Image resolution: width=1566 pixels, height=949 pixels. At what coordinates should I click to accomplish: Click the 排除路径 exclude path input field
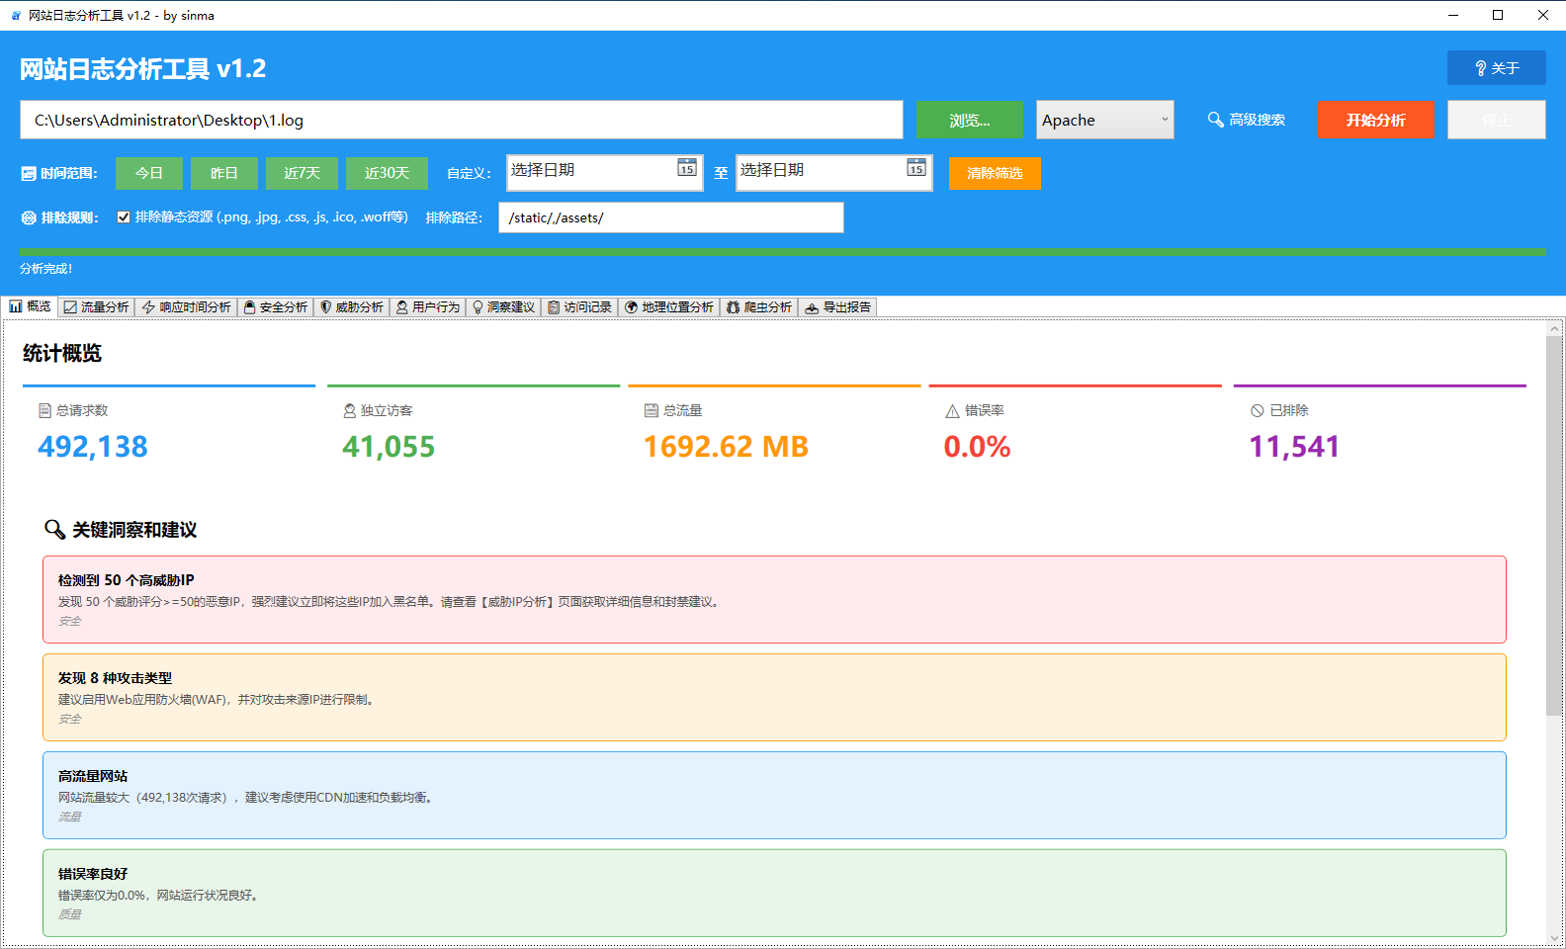click(670, 217)
